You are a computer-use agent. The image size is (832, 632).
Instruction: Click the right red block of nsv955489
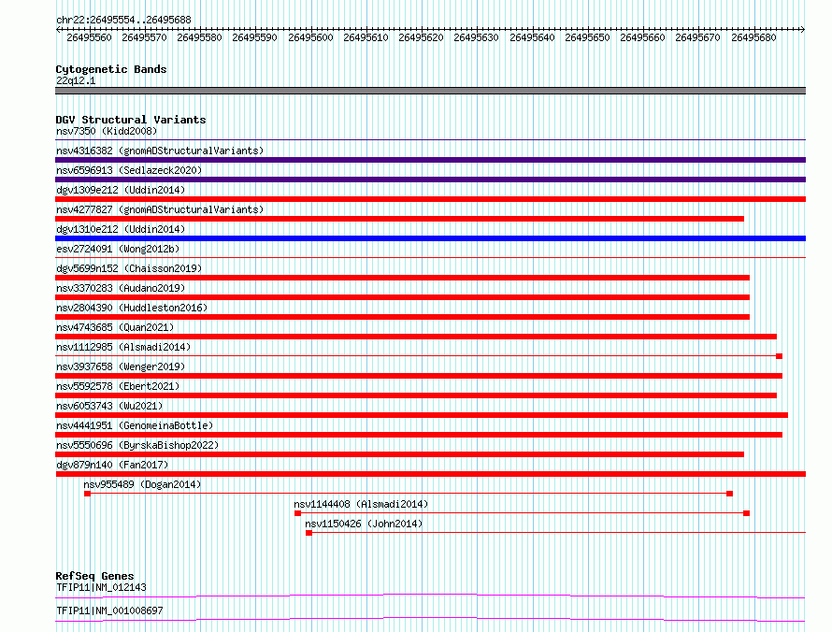[x=729, y=494]
